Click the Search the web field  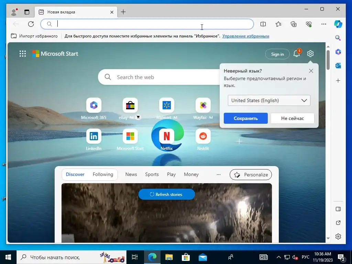point(159,77)
